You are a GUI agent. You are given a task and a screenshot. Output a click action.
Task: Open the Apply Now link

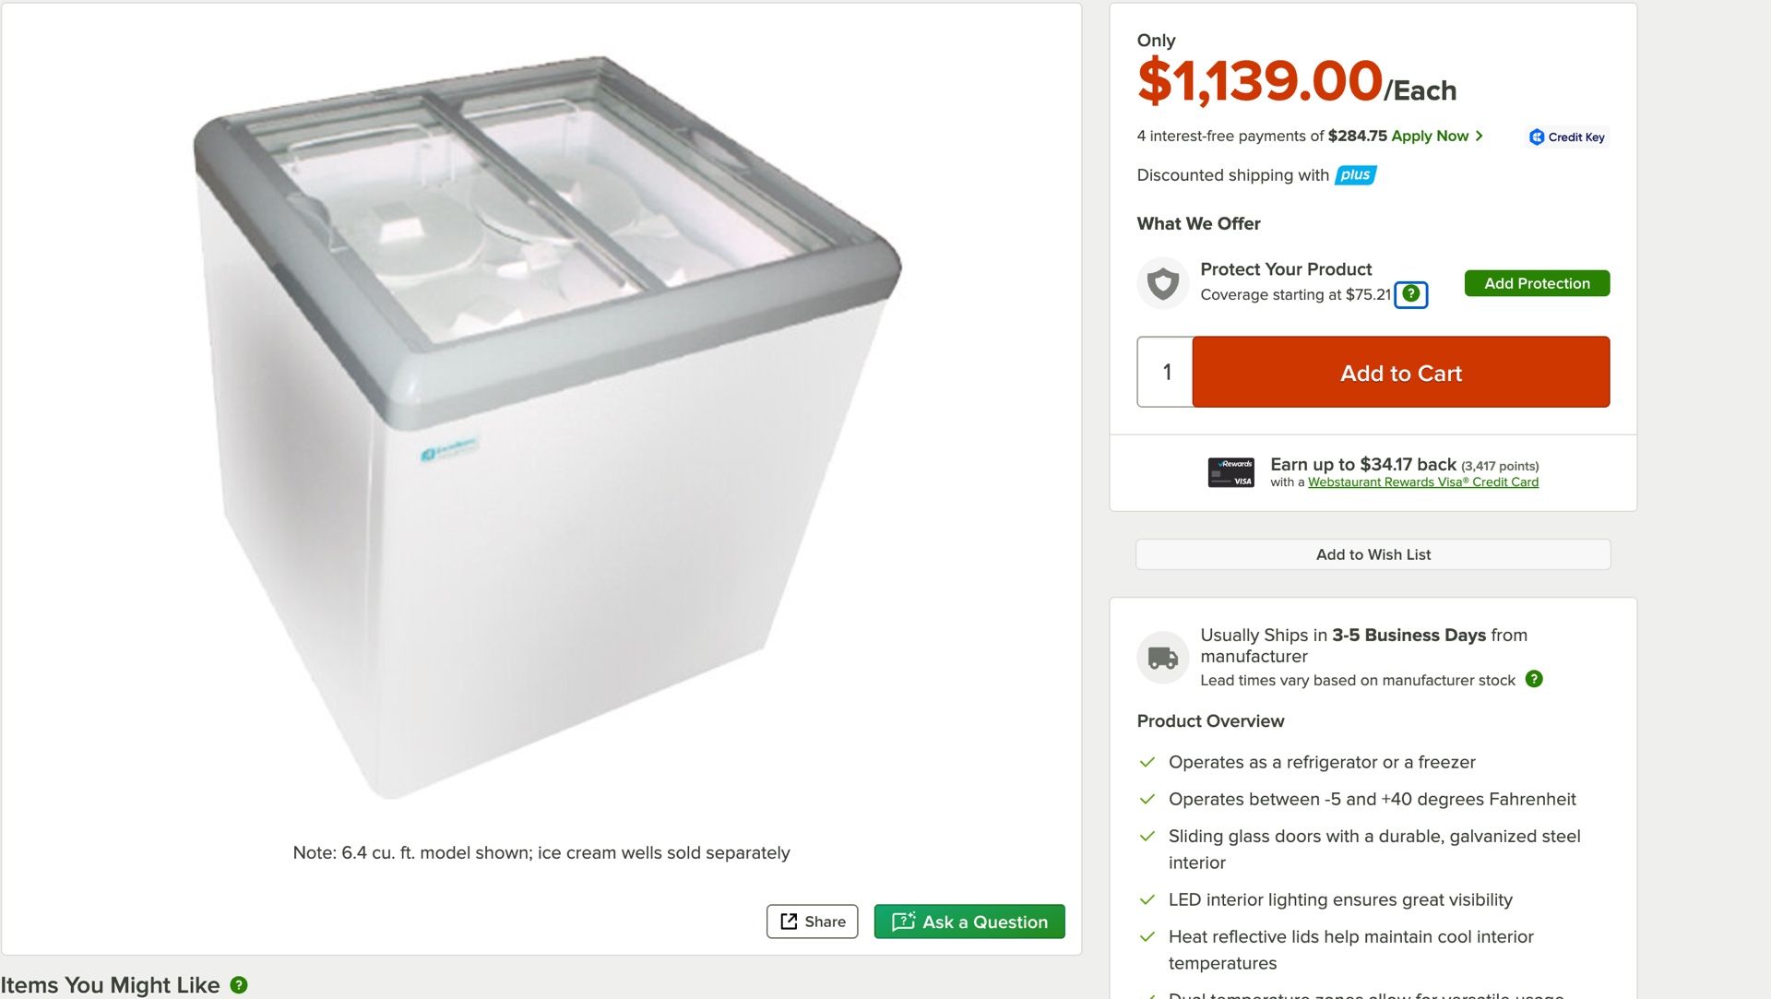coord(1430,136)
